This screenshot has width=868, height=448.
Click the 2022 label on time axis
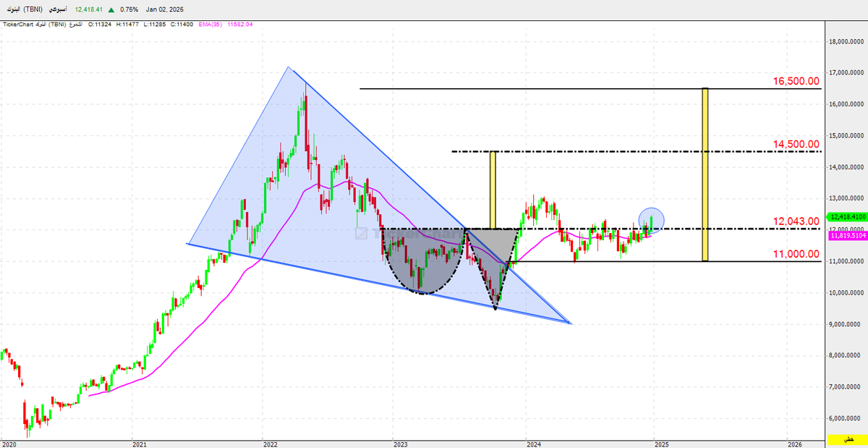click(x=271, y=443)
